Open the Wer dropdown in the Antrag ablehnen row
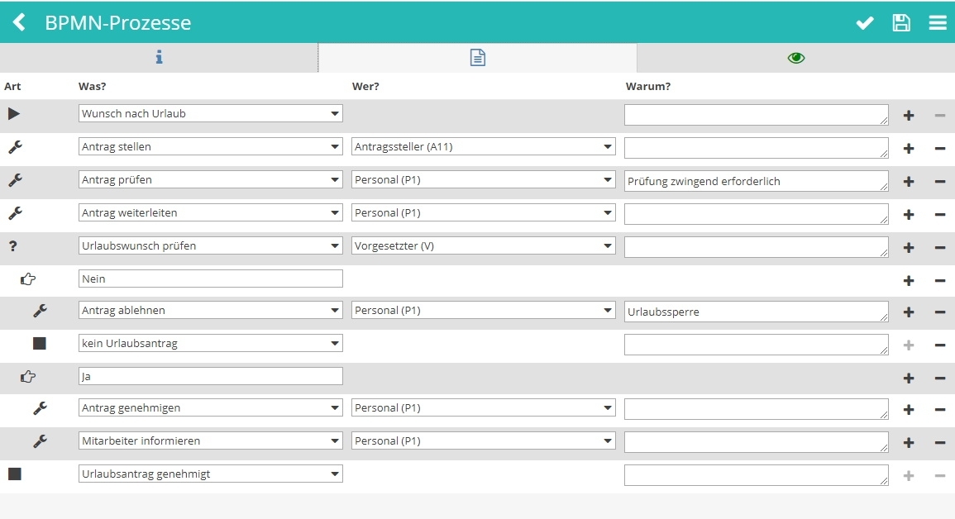 [484, 310]
